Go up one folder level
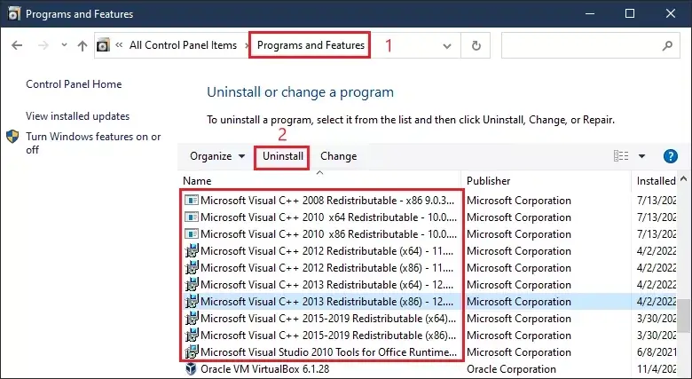This screenshot has height=379, width=692. [83, 45]
